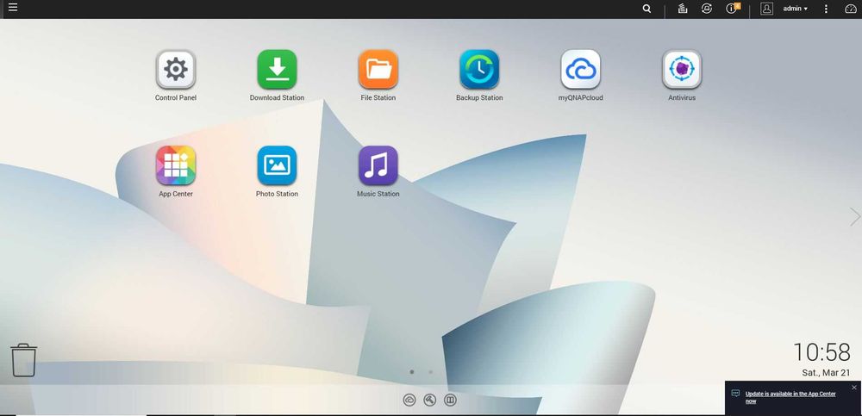
Task: Launch Download Station app
Action: coord(277,69)
